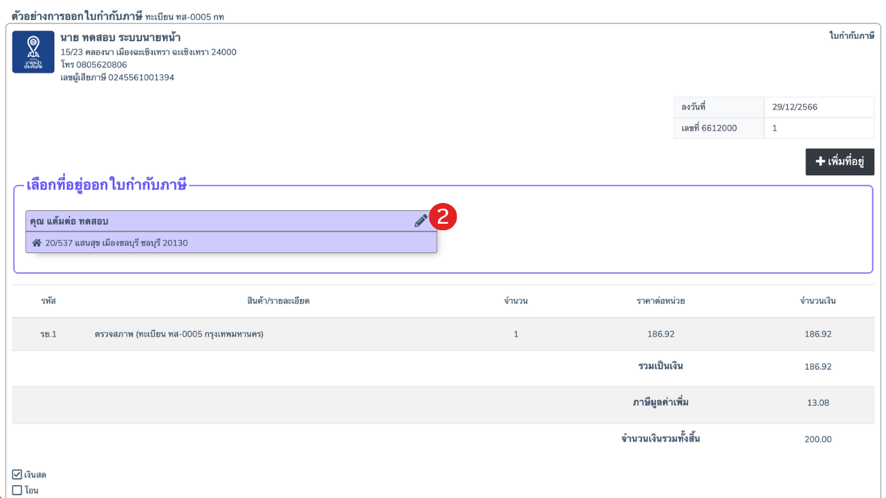Image resolution: width=886 pixels, height=498 pixels.
Task: Select the address card คุณ แต้มต่อ ทดสอบ
Action: coord(231,231)
